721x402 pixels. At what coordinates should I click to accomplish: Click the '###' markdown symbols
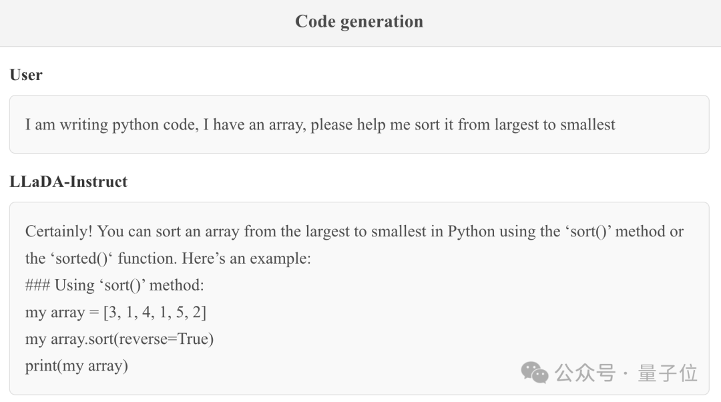37,285
